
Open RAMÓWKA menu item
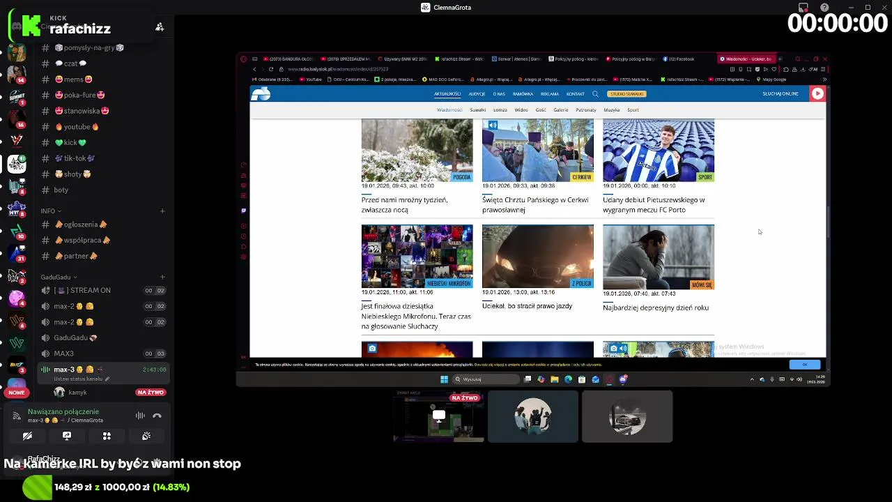(x=523, y=94)
